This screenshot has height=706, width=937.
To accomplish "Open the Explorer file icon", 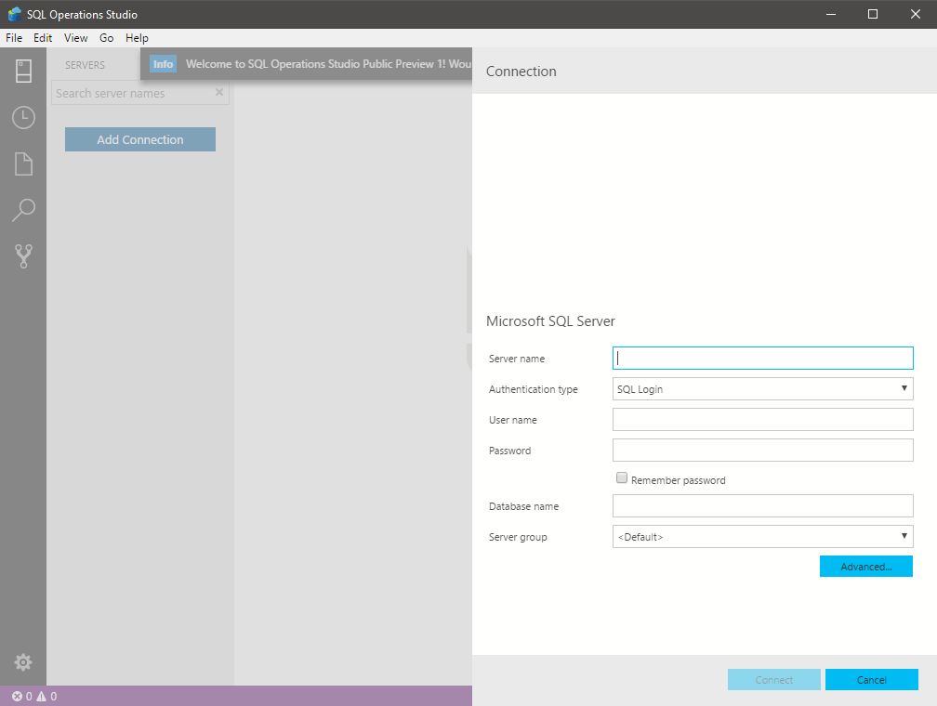I will click(x=23, y=163).
